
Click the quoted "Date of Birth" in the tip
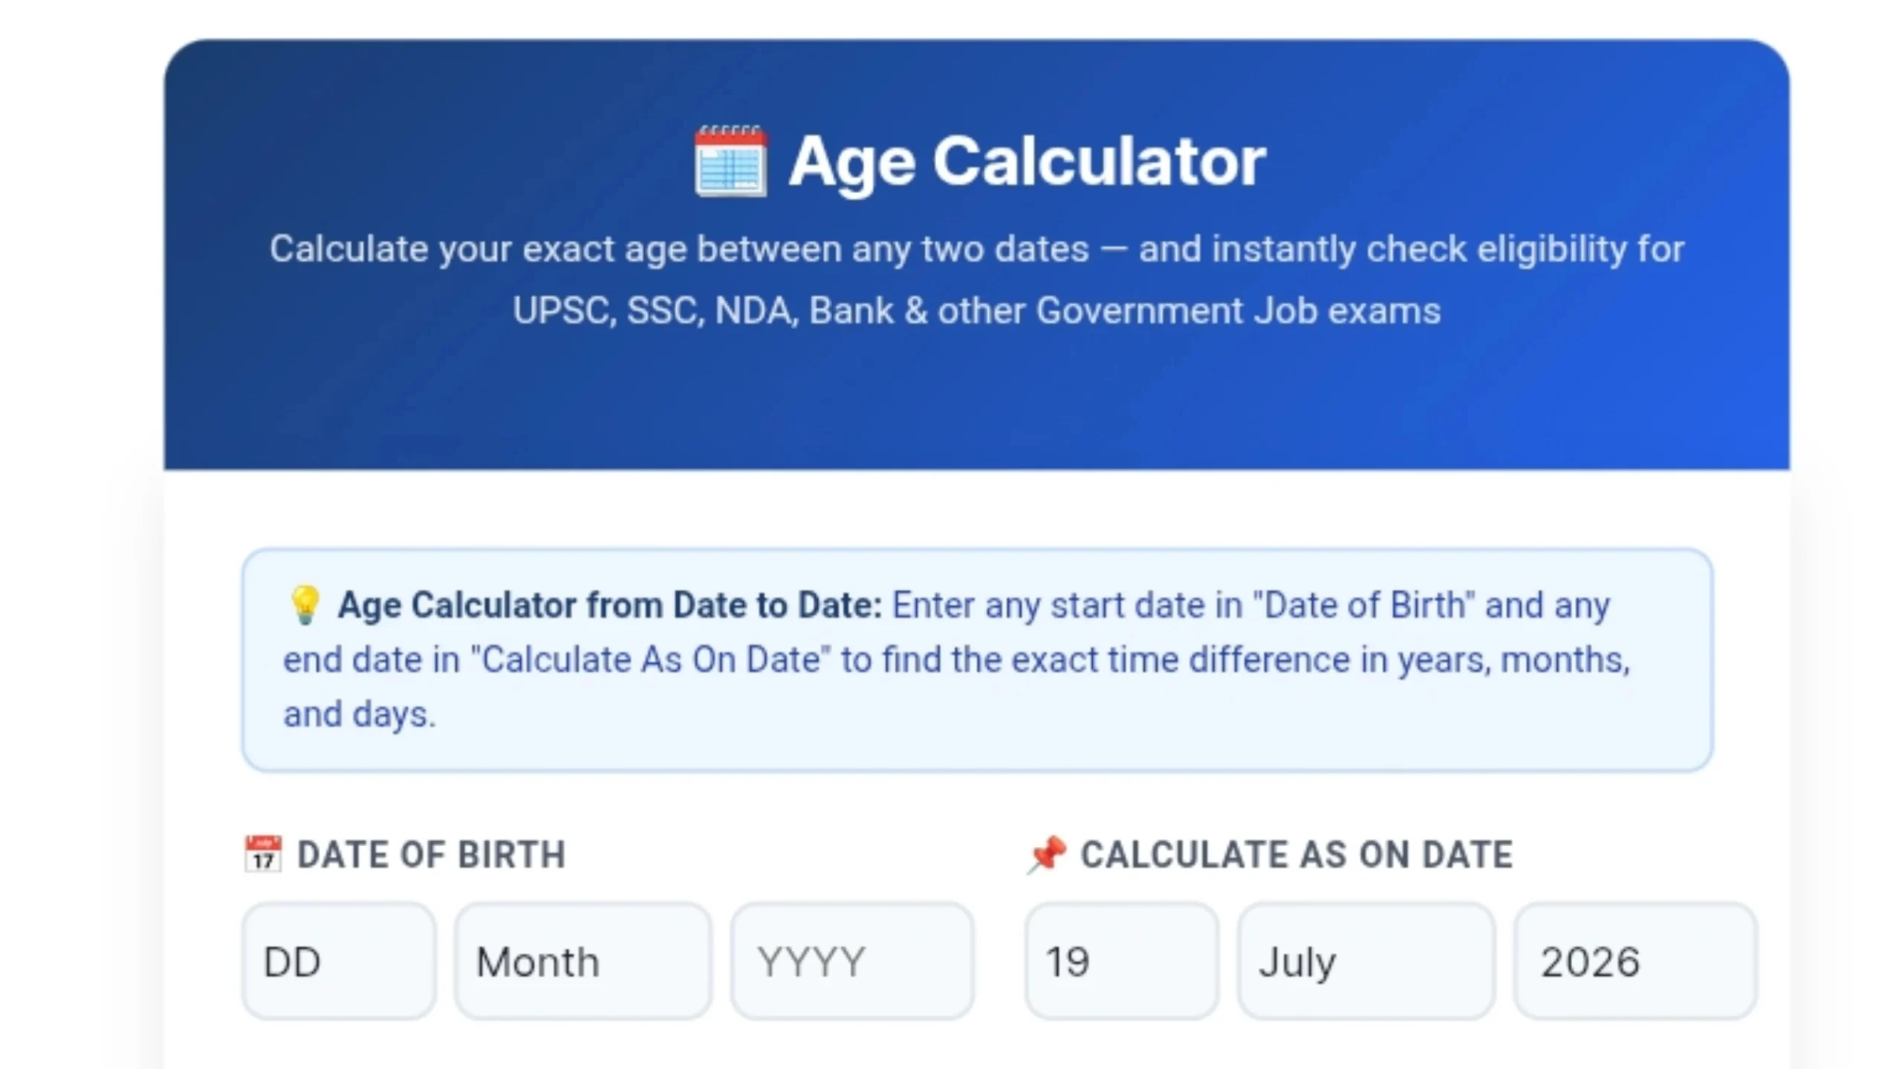click(1363, 605)
